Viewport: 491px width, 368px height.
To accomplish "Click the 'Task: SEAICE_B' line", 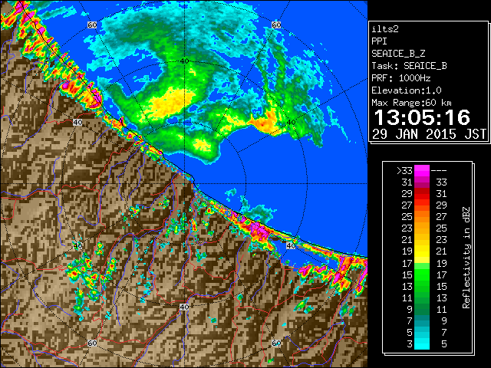I will coord(409,66).
